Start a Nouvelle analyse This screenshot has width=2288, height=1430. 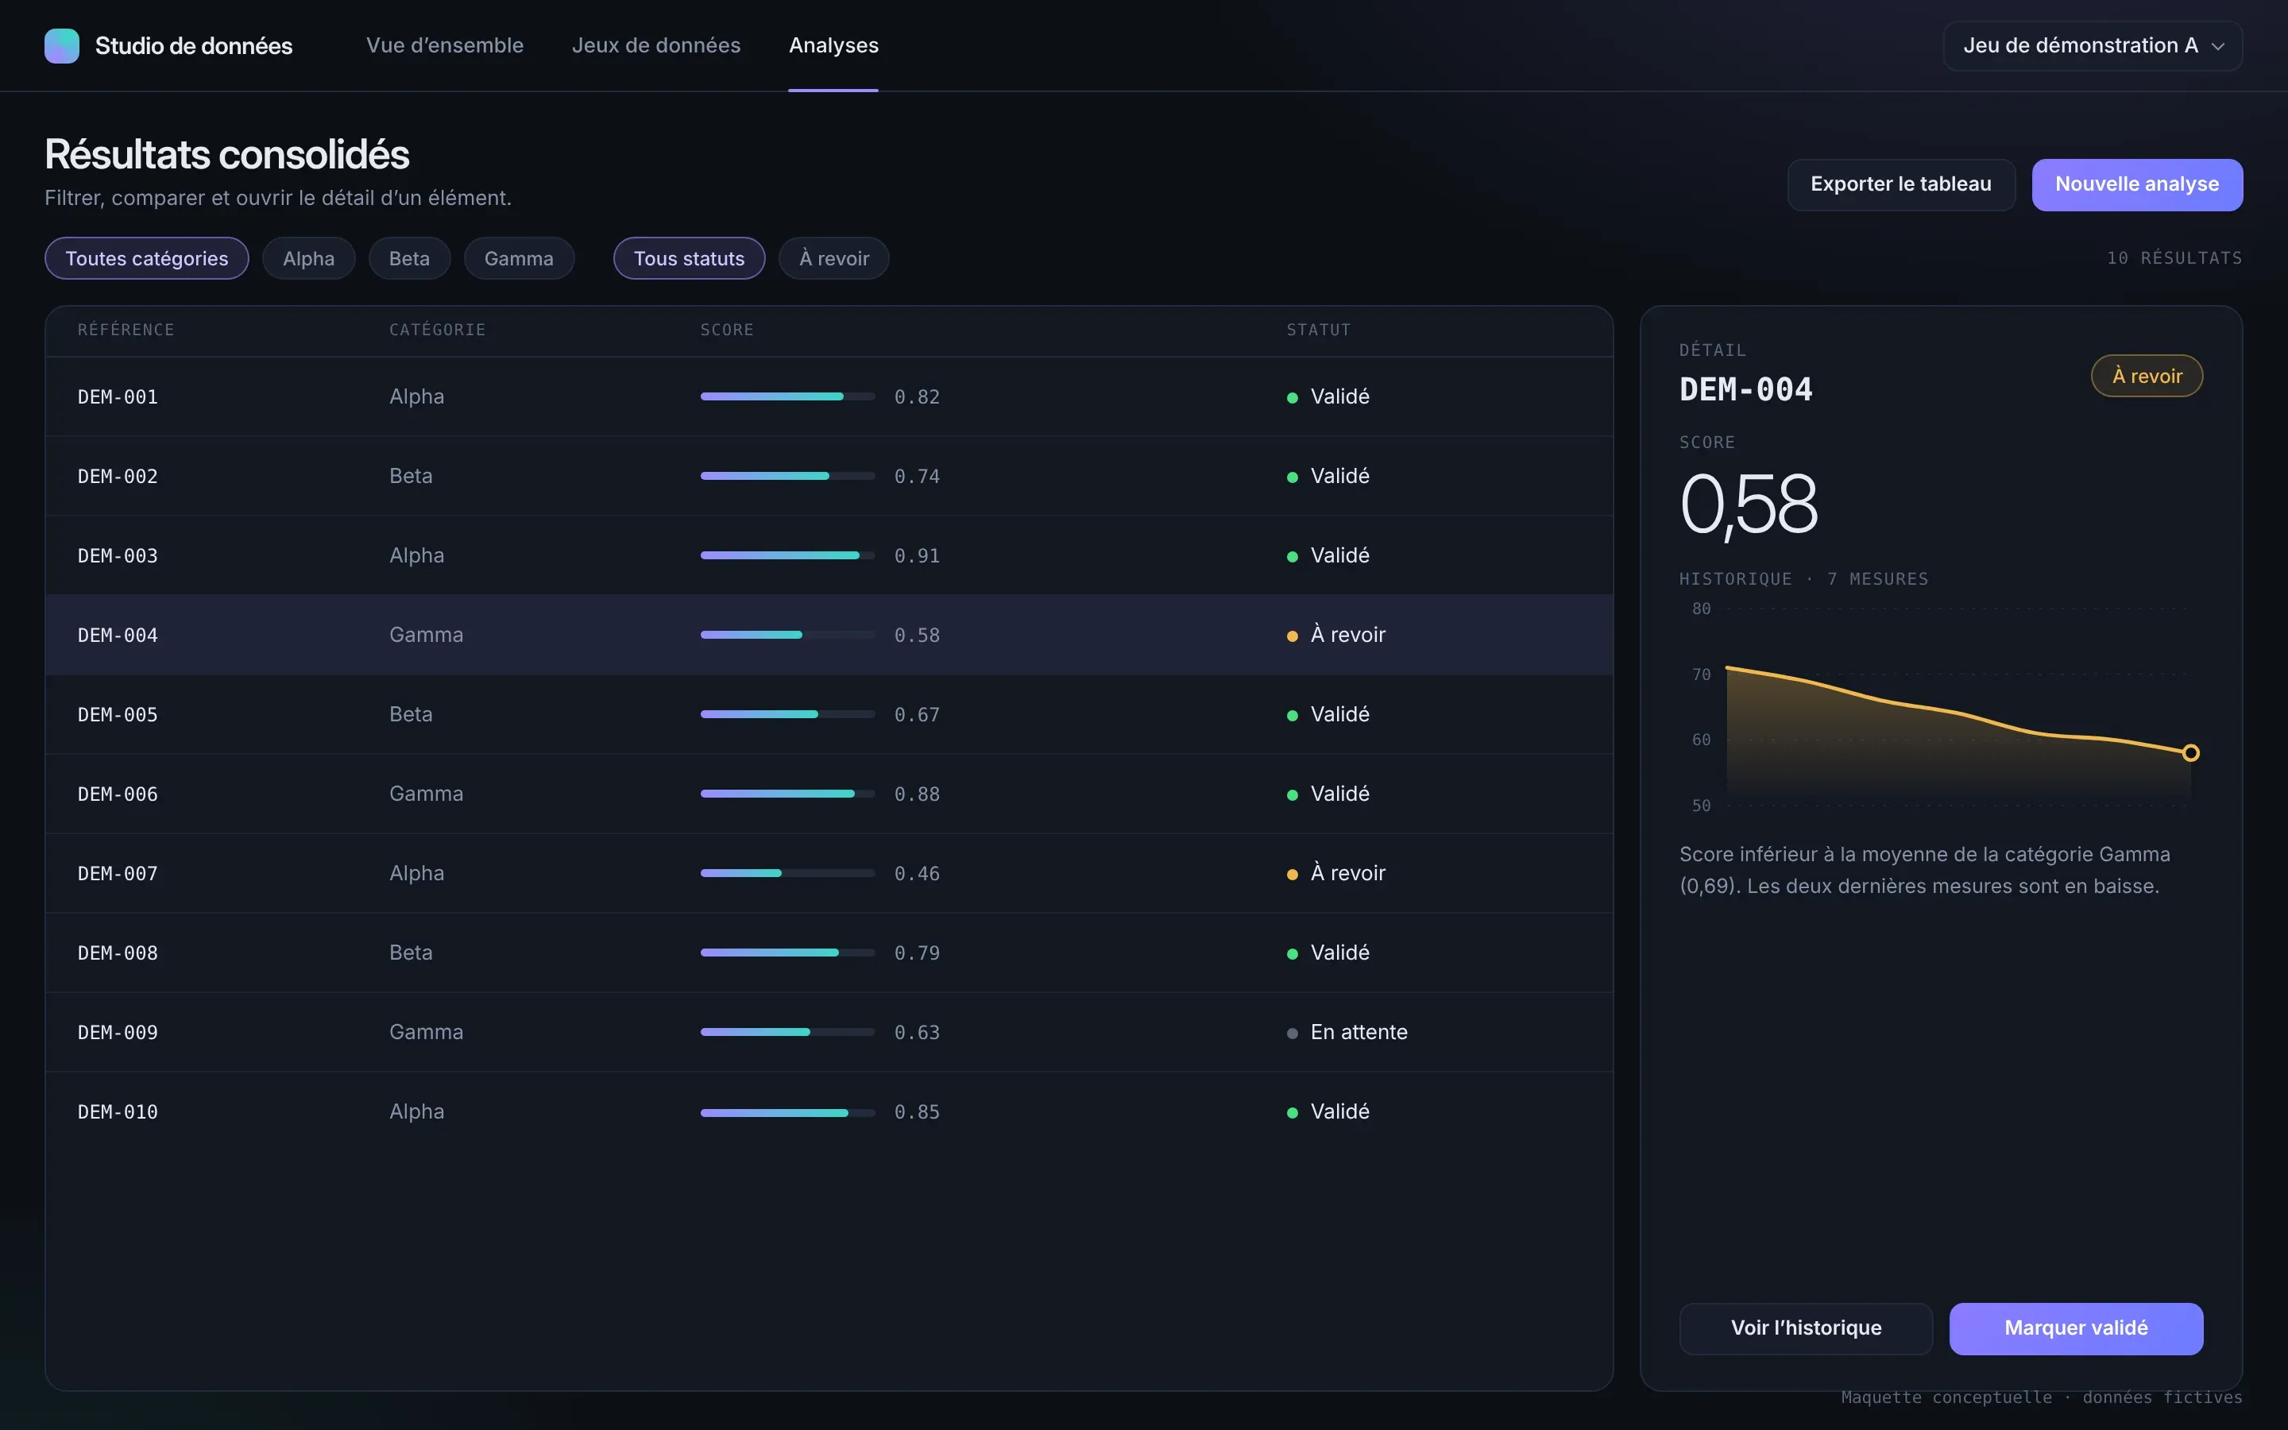tap(2137, 184)
